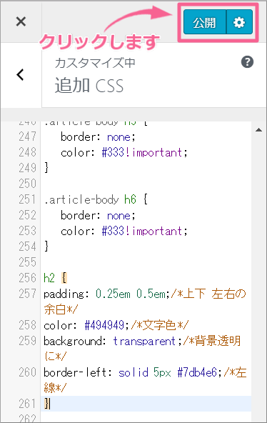Click the .article-body h6 selector line

click(x=96, y=199)
